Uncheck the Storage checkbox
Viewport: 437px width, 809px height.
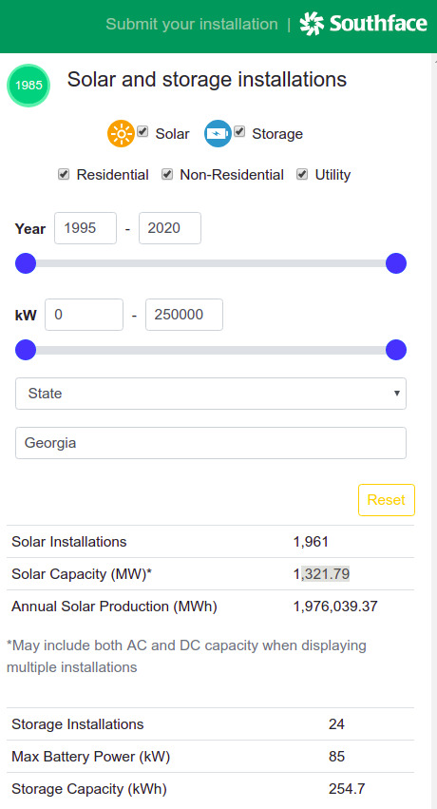click(x=239, y=131)
